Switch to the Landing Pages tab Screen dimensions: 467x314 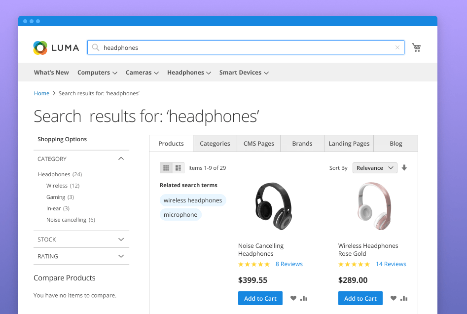pos(349,144)
